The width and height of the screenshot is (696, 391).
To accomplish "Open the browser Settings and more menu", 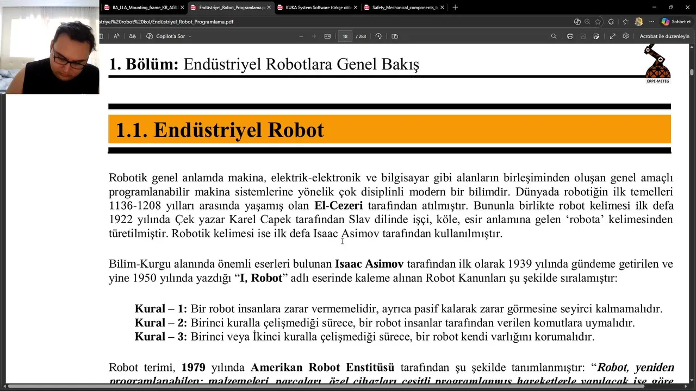I will [x=651, y=22].
